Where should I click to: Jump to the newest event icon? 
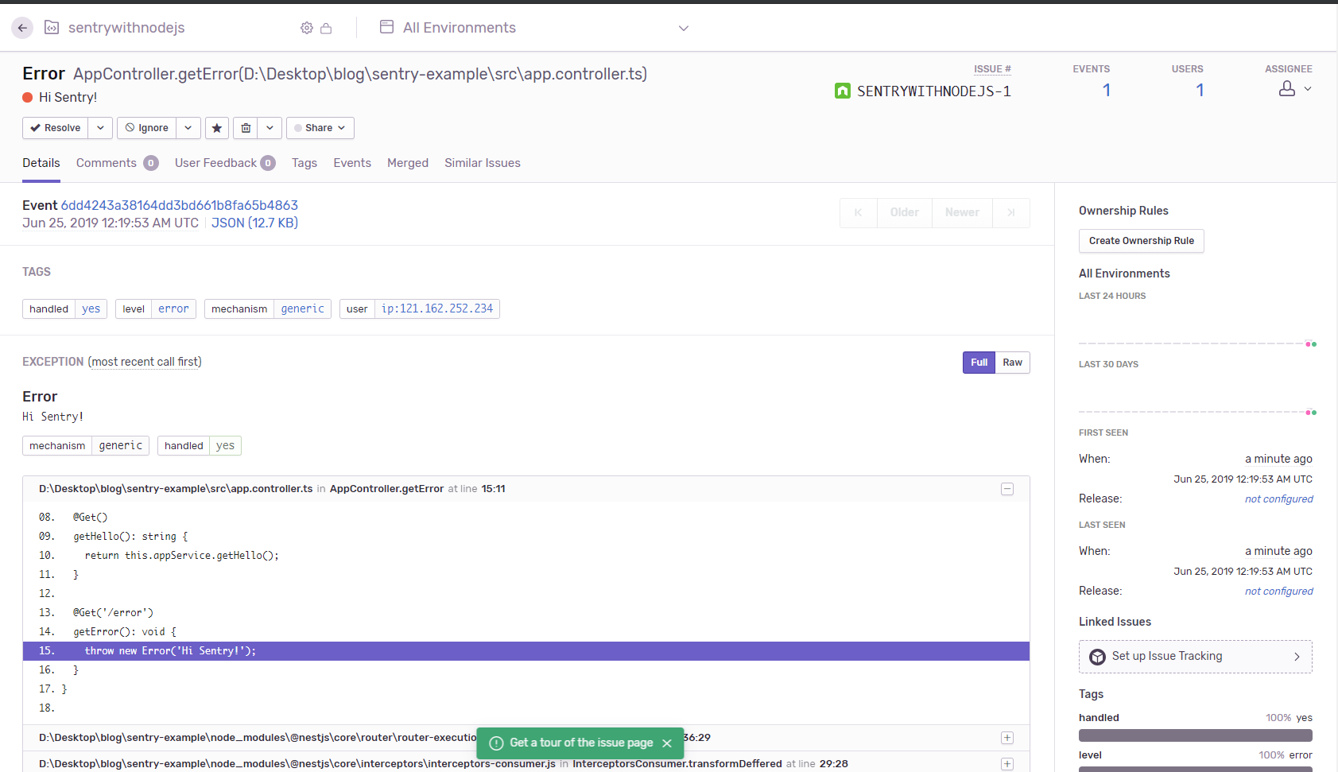point(1011,213)
